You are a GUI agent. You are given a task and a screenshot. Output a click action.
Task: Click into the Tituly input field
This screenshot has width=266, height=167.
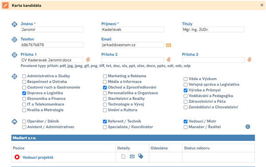pos(213,30)
